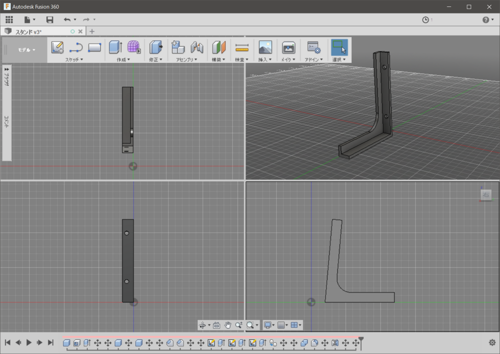Expand the 検査 menu
Screen dimensions: 500x354
coord(241,59)
